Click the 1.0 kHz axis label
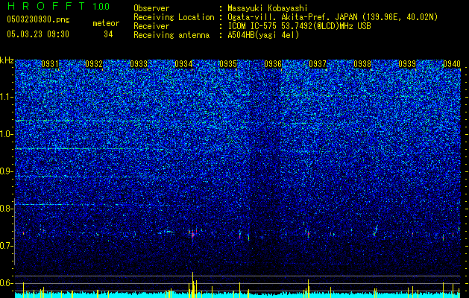Screen dimensions: 469x298 pos(7,134)
